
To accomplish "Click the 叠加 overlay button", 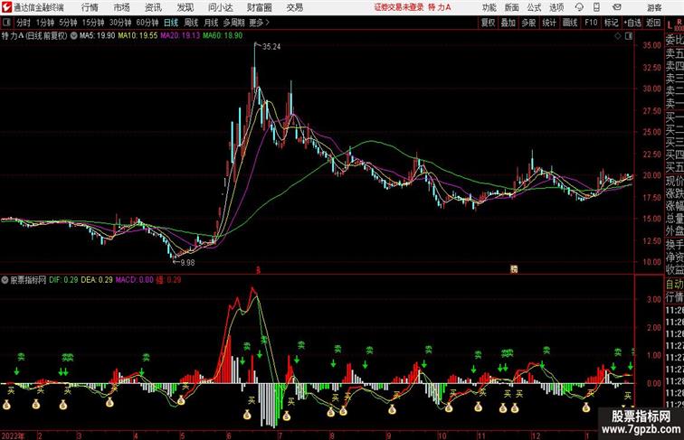I will tap(508, 23).
